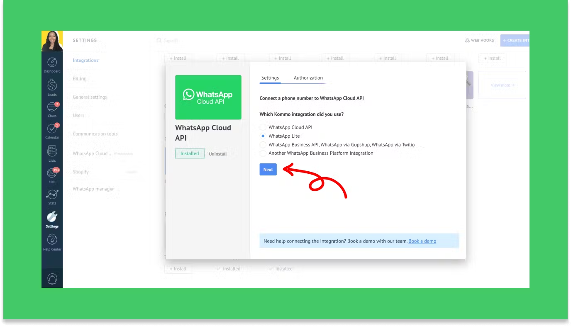Open Billing in settings menu
571x326 pixels.
[80, 79]
